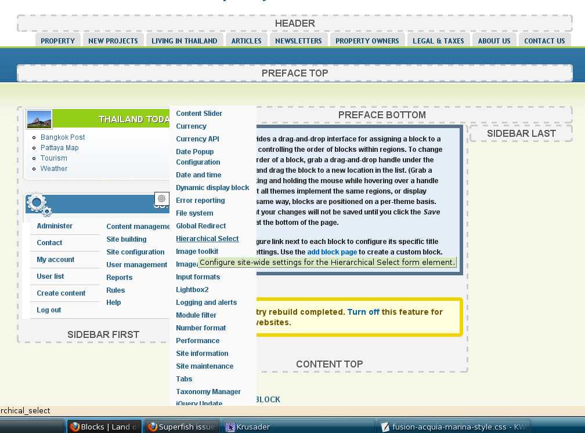Open Lightbox2 settings from the menu
The width and height of the screenshot is (585, 433).
(x=192, y=289)
